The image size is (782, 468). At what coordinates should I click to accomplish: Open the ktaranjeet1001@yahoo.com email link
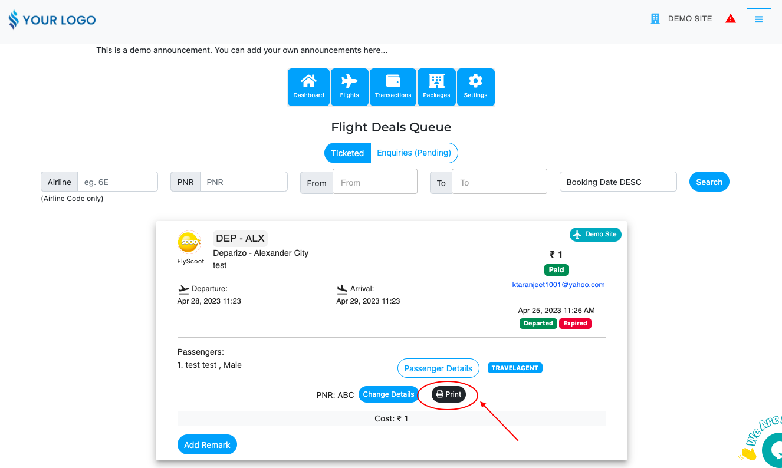tap(558, 285)
